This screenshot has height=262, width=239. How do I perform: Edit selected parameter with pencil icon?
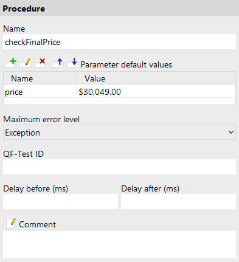tap(26, 63)
